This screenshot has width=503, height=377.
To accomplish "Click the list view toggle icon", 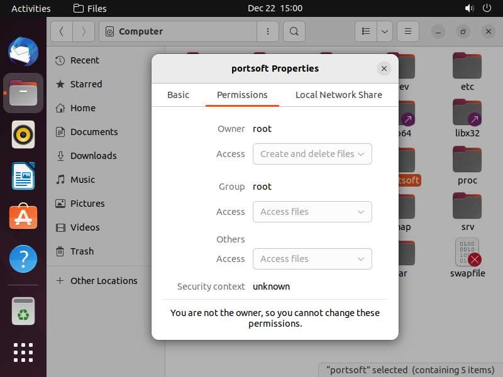I will coord(366,31).
